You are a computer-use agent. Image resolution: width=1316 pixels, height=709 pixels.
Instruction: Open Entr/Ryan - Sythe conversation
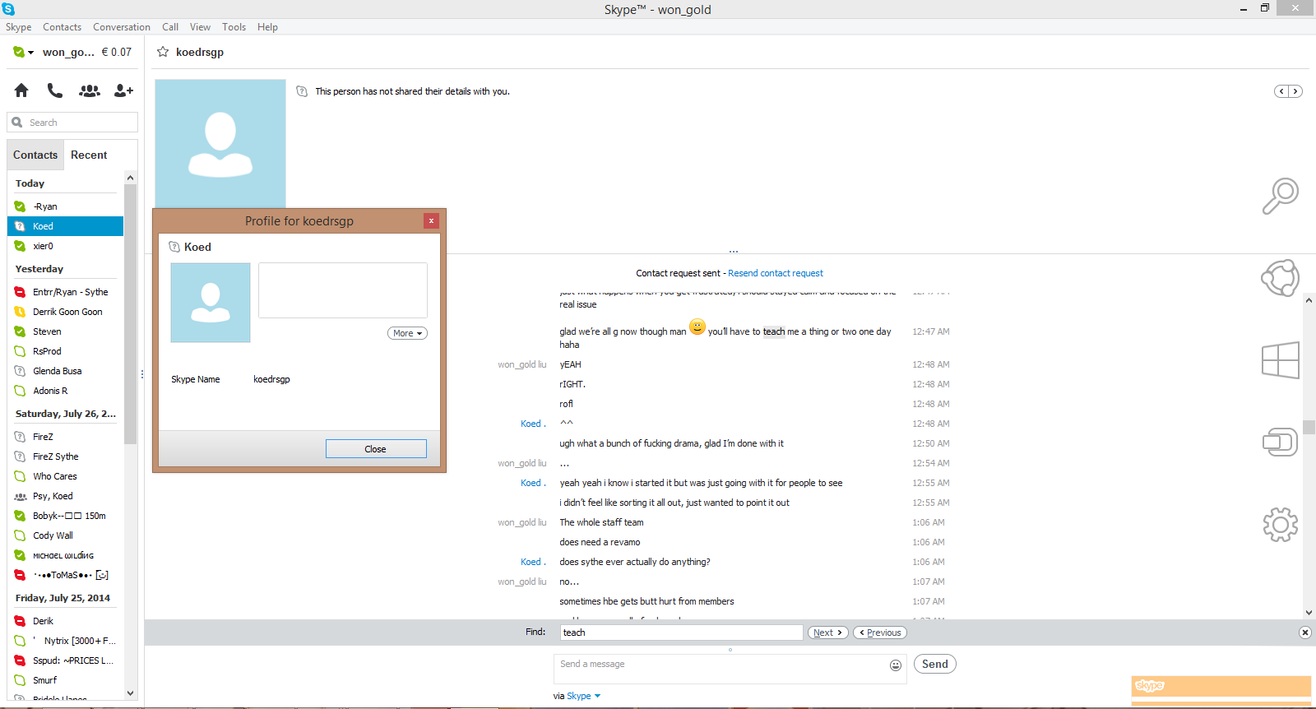pyautogui.click(x=65, y=292)
